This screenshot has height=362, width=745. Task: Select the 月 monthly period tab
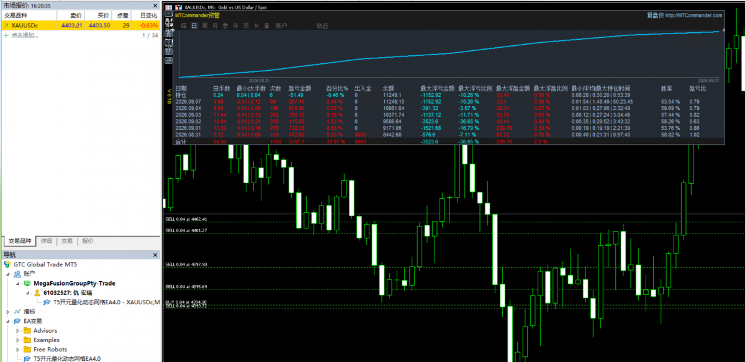pyautogui.click(x=215, y=26)
